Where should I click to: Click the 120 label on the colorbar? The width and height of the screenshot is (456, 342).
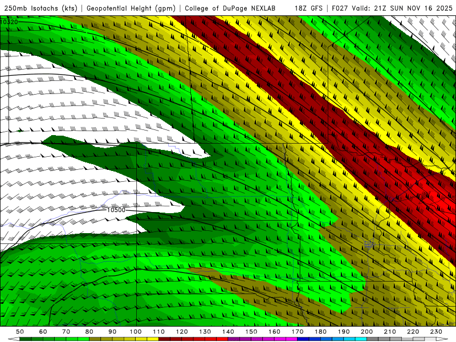click(x=182, y=332)
